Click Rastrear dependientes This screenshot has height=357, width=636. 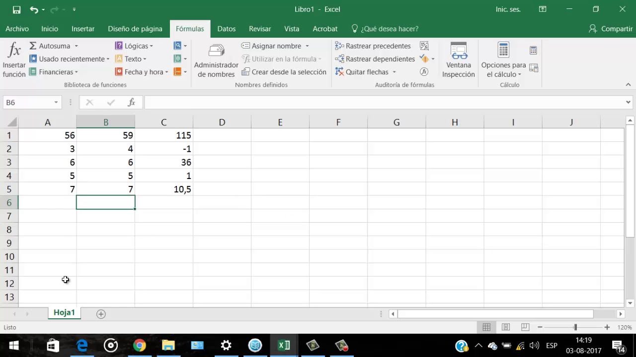(x=375, y=59)
